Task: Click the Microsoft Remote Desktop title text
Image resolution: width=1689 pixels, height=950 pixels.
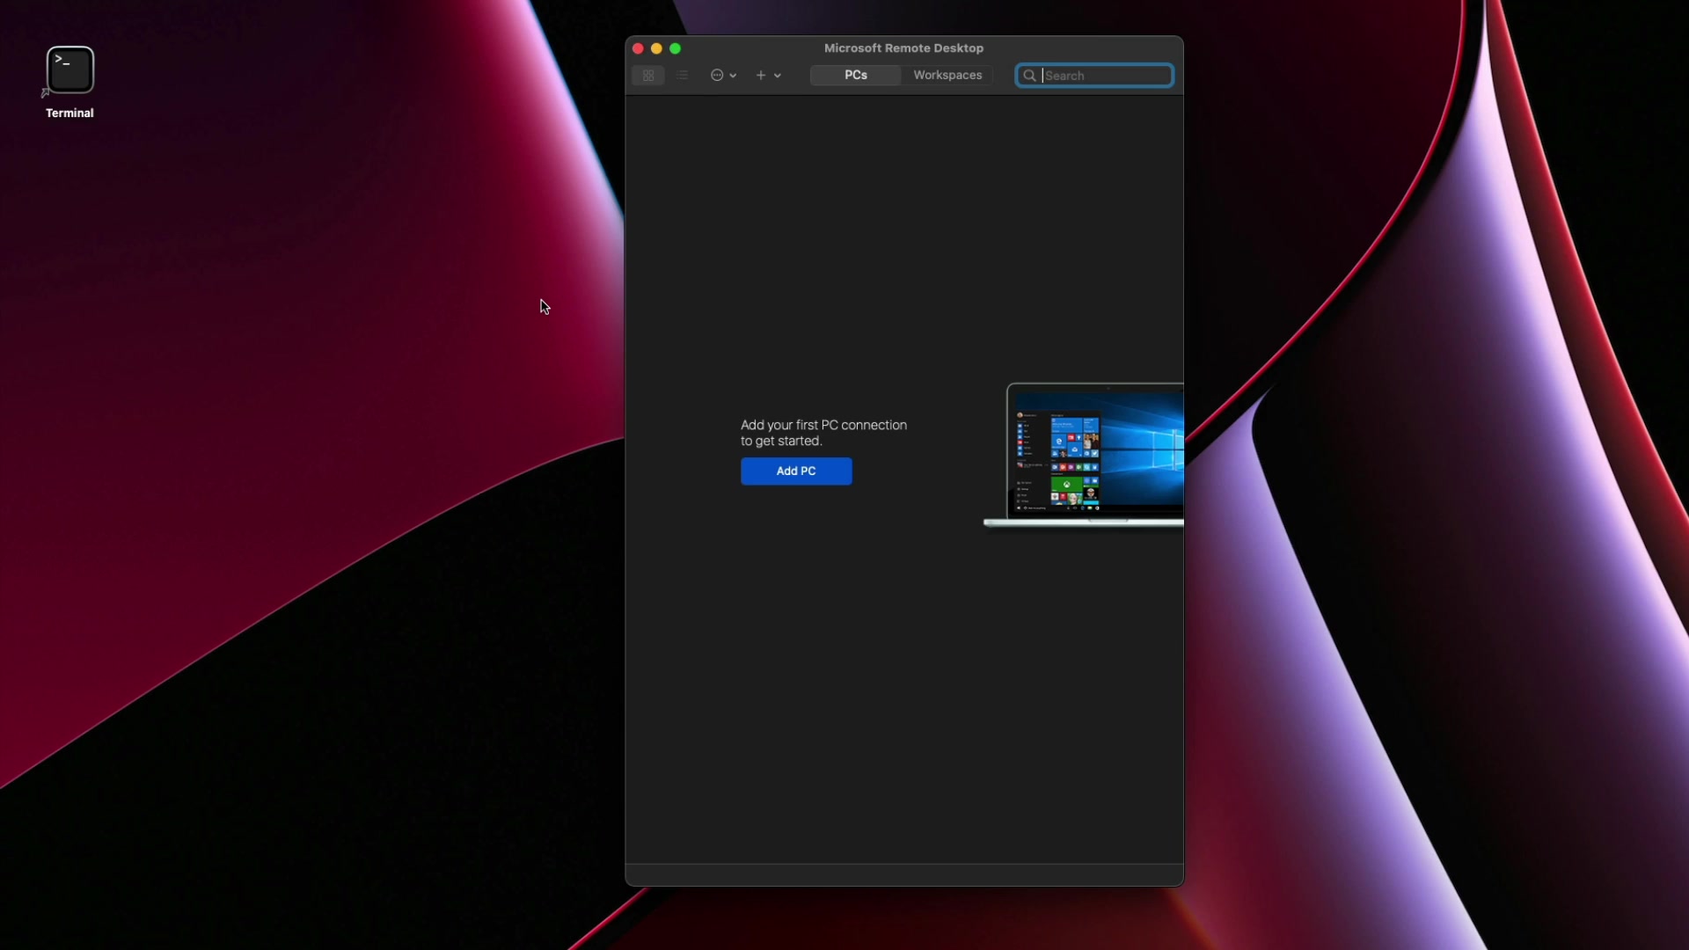Action: 903,48
